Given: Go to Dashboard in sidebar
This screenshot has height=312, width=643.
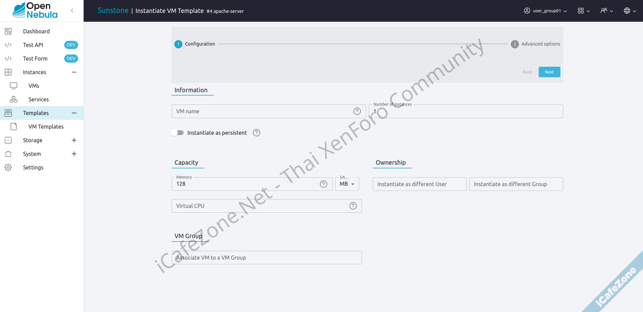Looking at the screenshot, I should point(36,31).
